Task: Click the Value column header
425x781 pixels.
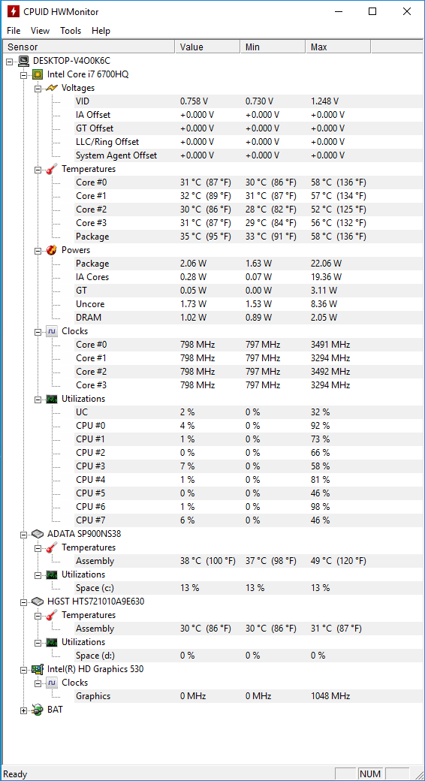Action: click(x=207, y=47)
